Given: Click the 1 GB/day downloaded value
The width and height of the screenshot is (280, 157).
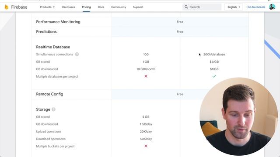Looking at the screenshot, I should (x=146, y=124).
